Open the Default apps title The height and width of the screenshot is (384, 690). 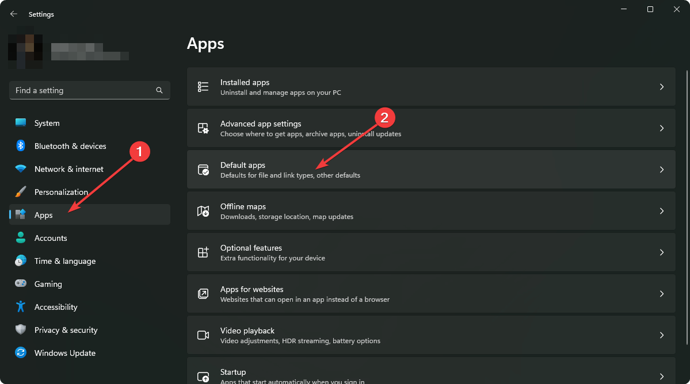click(x=242, y=165)
